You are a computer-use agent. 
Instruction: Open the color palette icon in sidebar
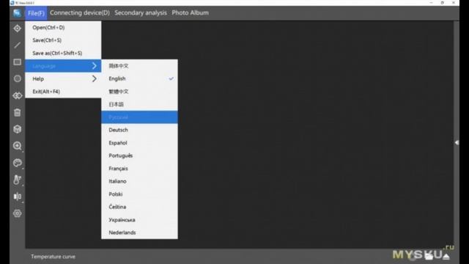(x=18, y=163)
